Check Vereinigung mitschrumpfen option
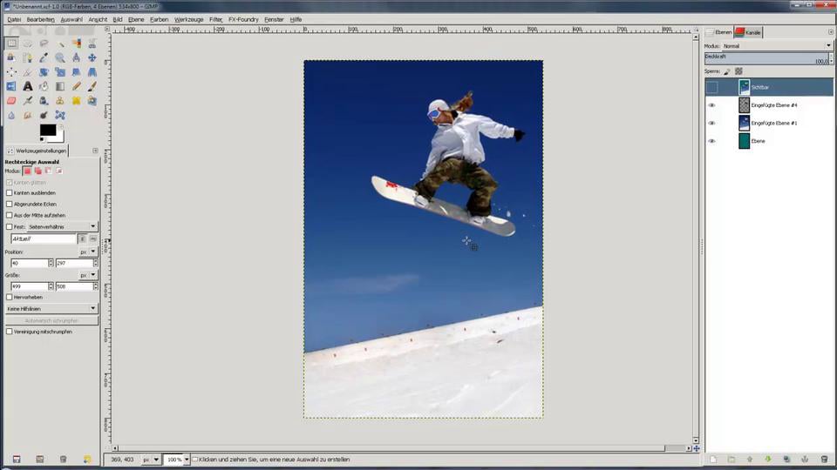Image resolution: width=837 pixels, height=470 pixels. click(9, 332)
